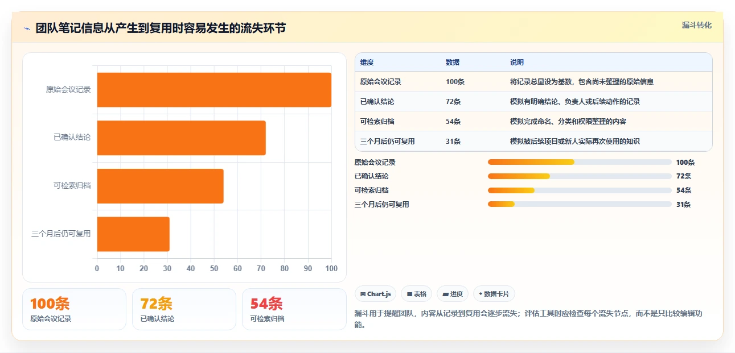Click the description 模拟被后续项目或新人实际再次使用
Image resolution: width=735 pixels, height=353 pixels.
(575, 142)
